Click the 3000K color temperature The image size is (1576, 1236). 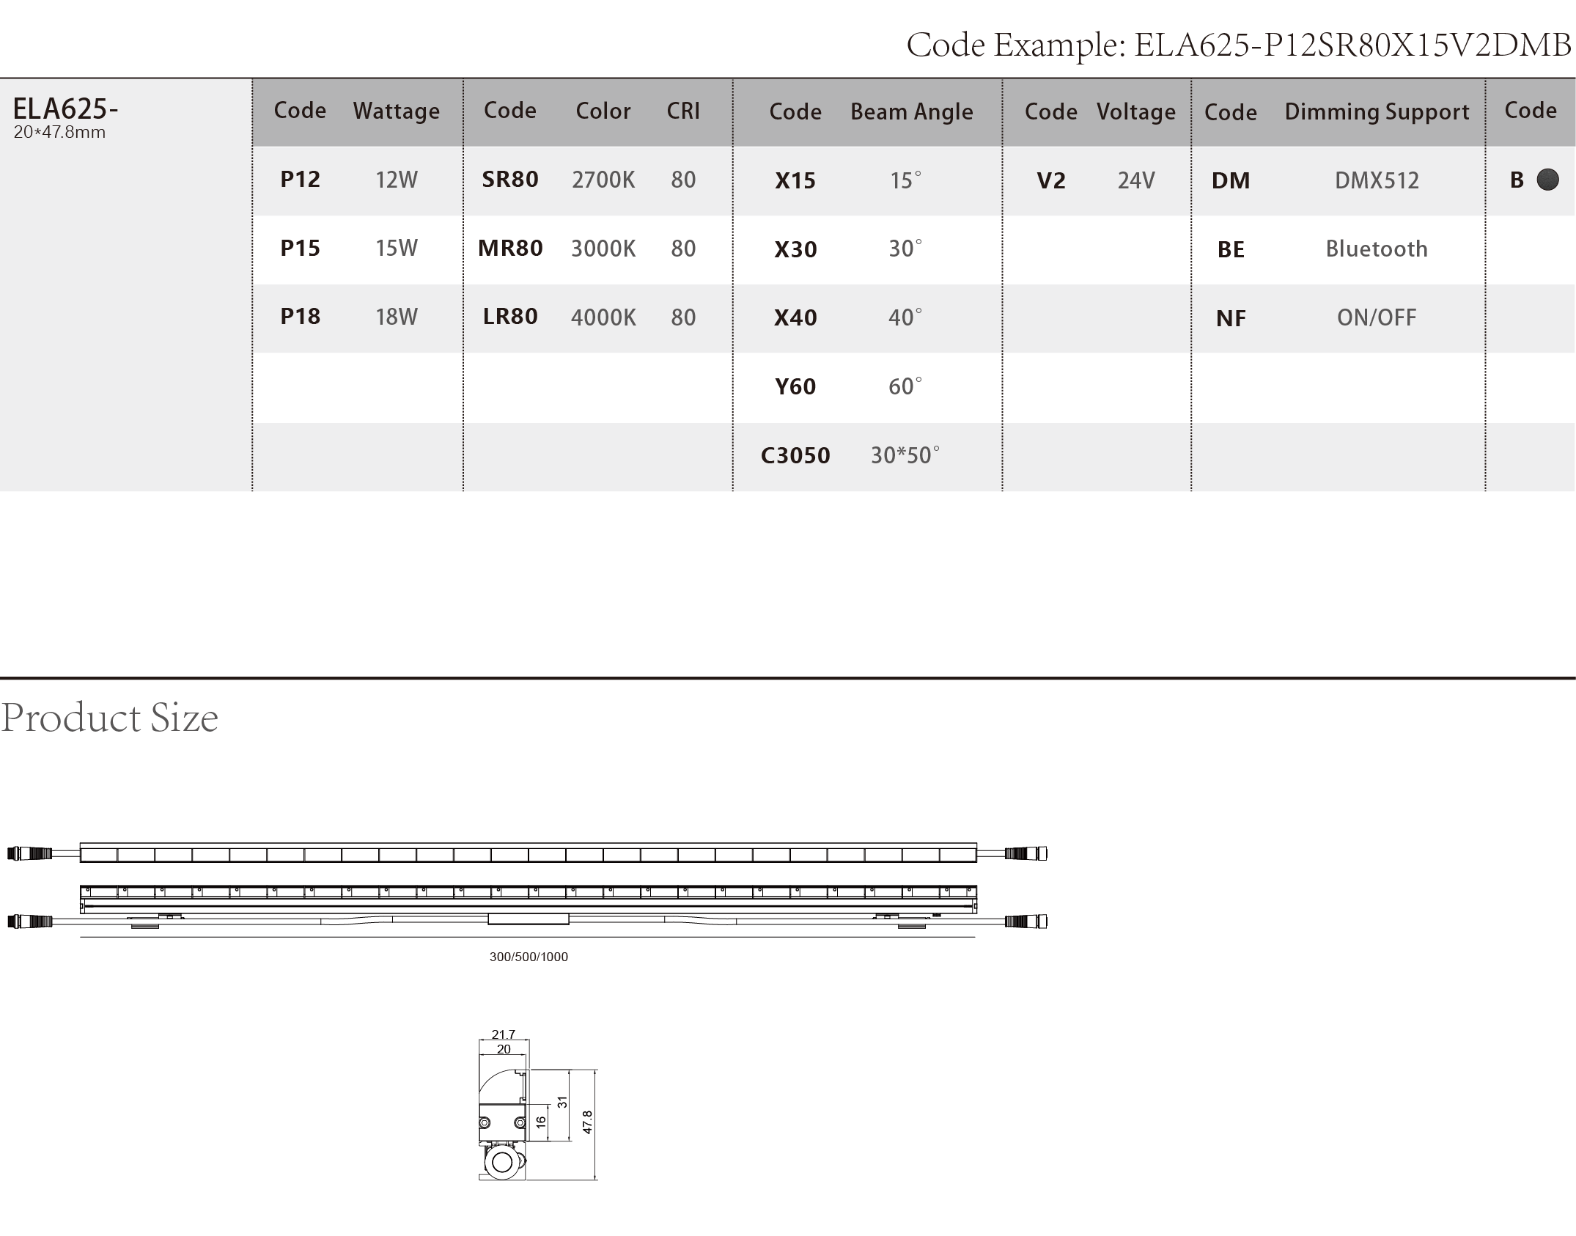click(603, 249)
